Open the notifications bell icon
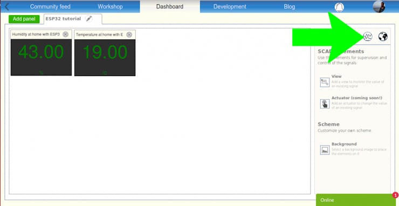Viewport: 399px width, 206px height. point(339,7)
